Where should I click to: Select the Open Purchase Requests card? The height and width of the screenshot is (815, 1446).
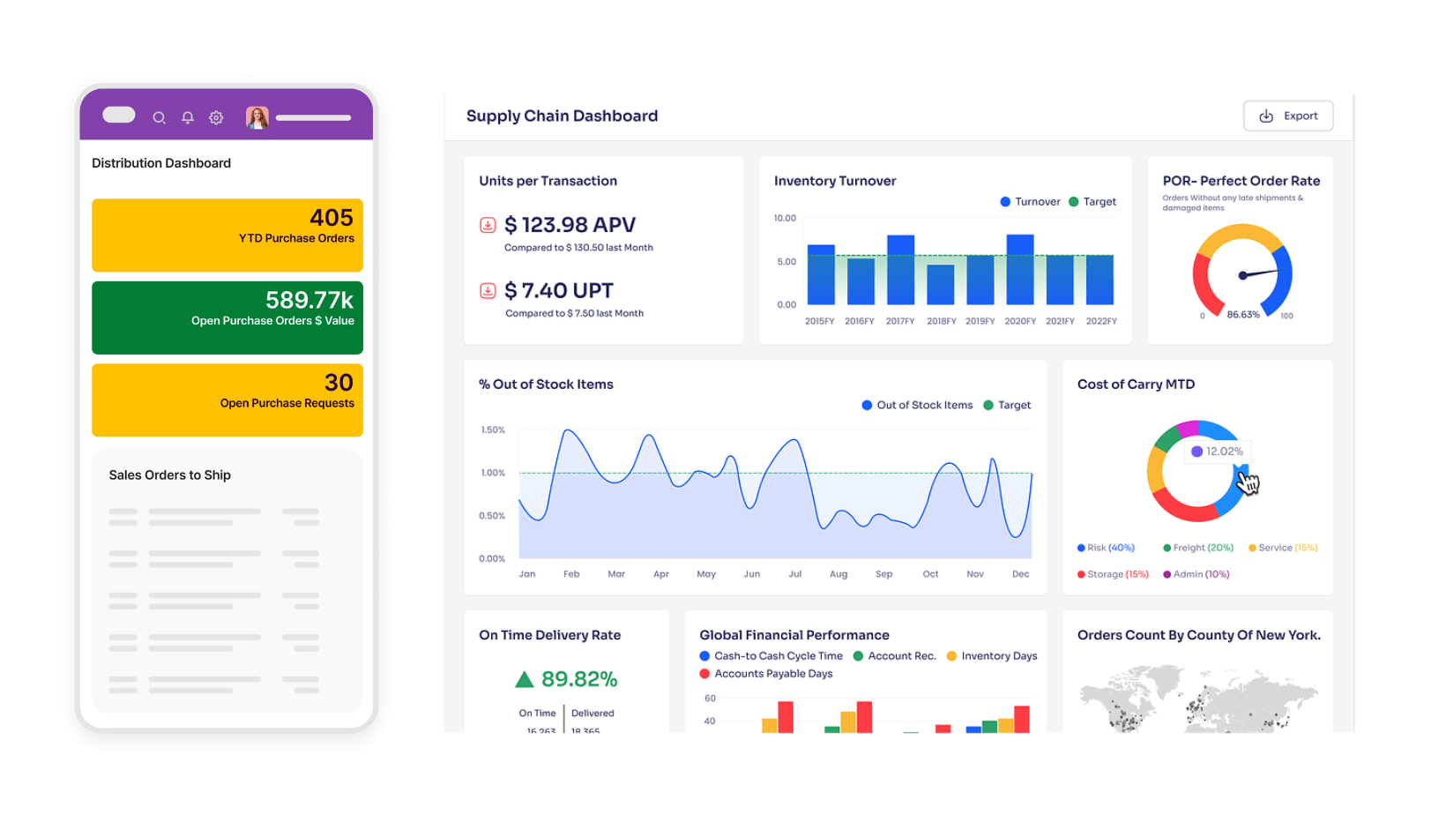pyautogui.click(x=227, y=400)
